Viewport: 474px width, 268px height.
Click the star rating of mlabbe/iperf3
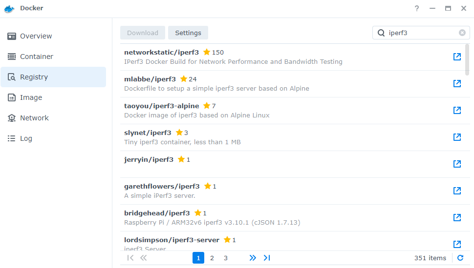click(x=188, y=79)
